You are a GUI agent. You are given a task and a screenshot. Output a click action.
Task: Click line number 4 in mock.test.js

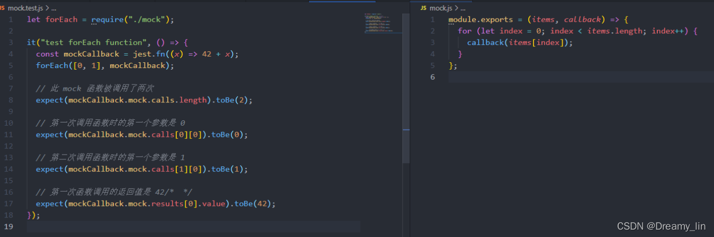11,54
